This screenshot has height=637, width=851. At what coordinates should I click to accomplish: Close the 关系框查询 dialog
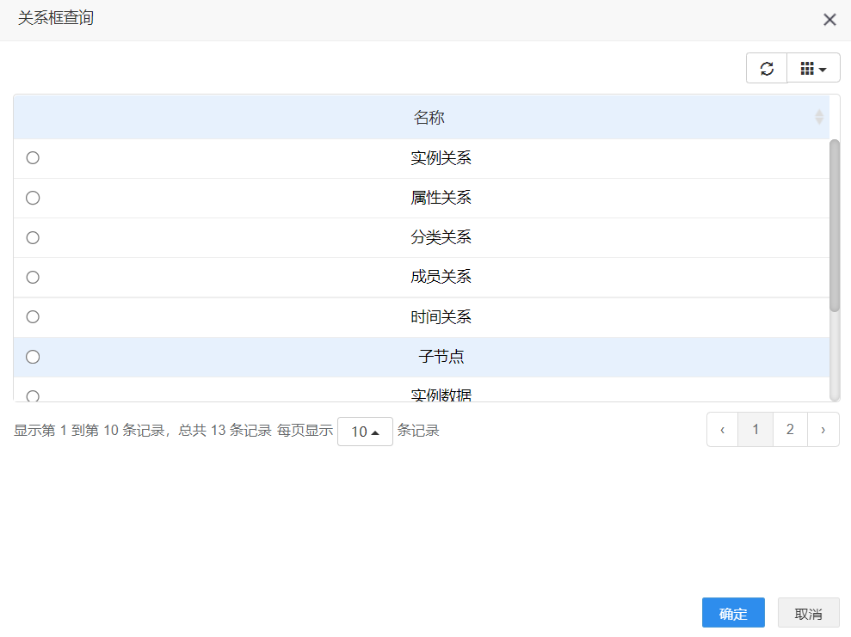click(x=829, y=20)
